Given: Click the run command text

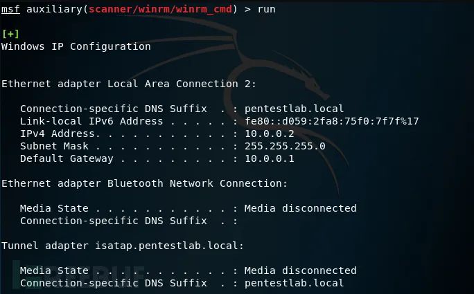Looking at the screenshot, I should coord(266,10).
